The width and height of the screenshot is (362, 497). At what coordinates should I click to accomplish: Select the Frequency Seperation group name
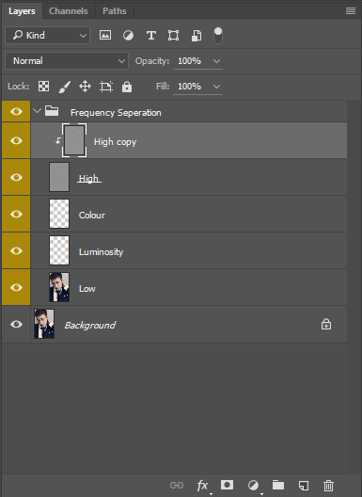(116, 113)
